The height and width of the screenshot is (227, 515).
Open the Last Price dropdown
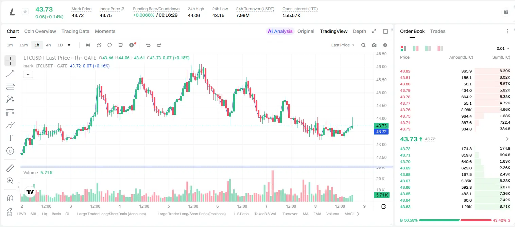[x=343, y=45]
